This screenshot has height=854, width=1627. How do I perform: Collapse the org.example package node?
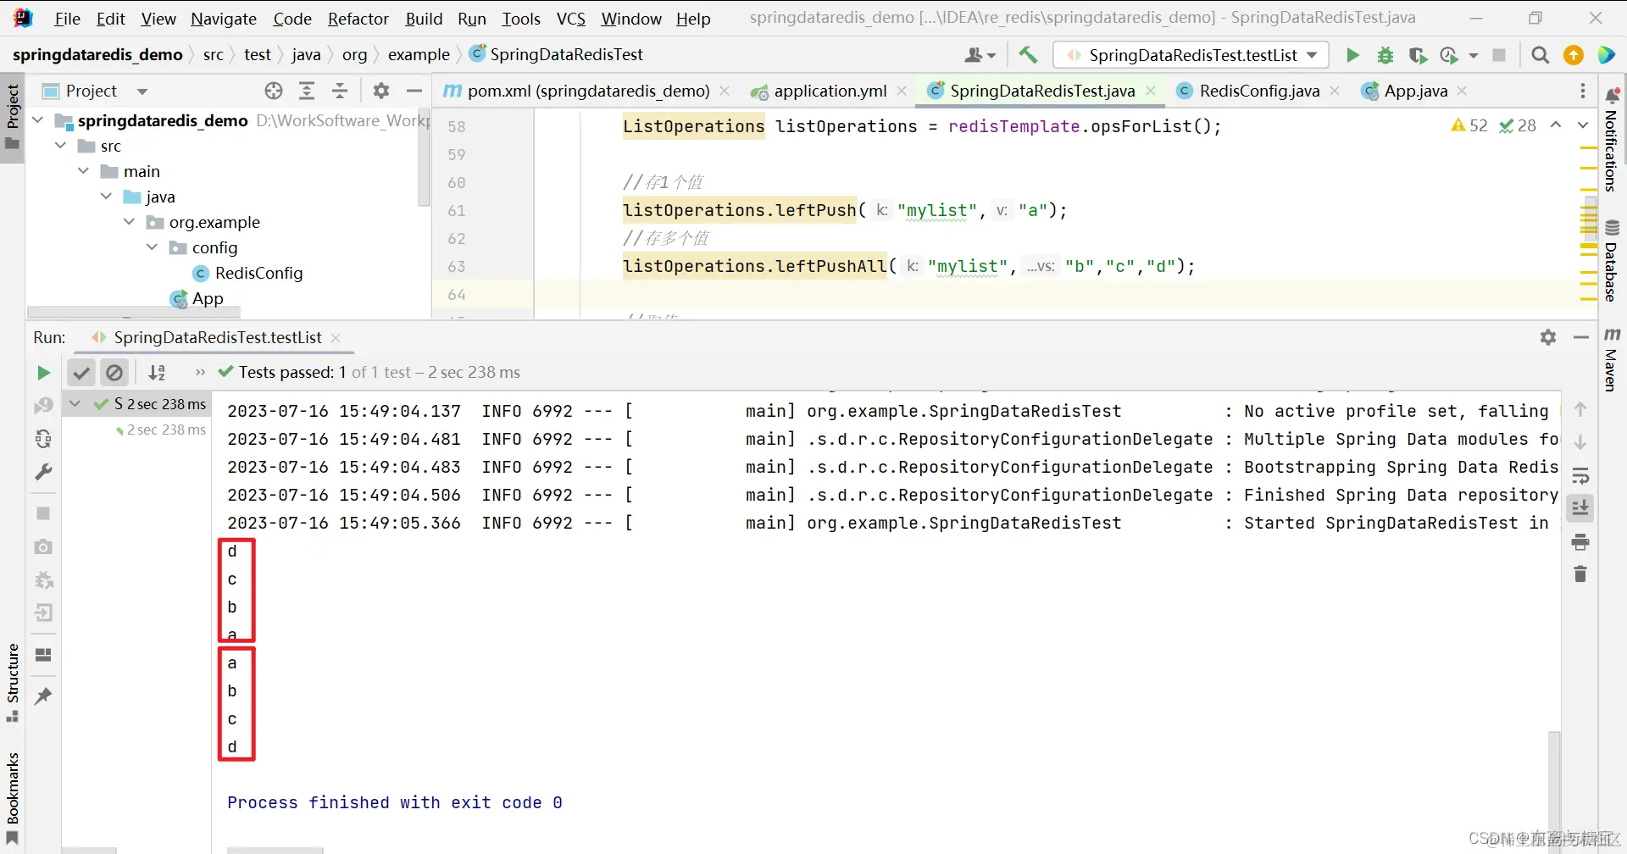click(130, 222)
